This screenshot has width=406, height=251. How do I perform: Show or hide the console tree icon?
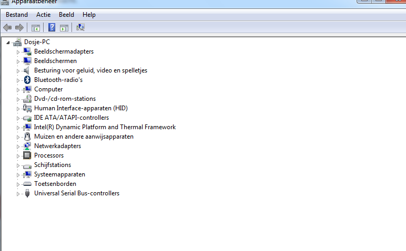35,28
